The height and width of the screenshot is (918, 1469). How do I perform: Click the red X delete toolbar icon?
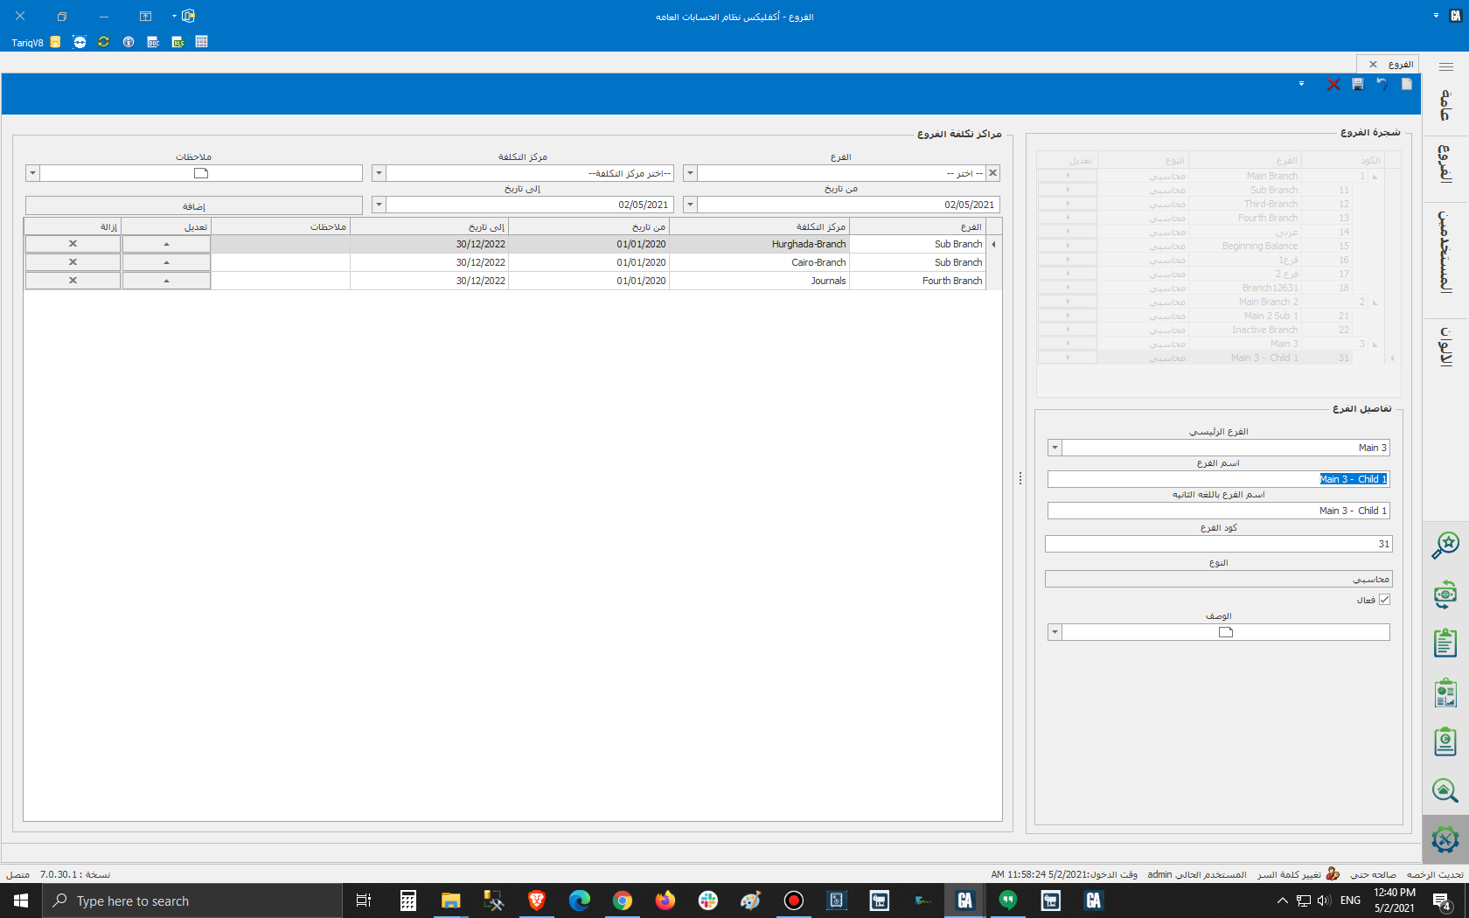(1333, 84)
